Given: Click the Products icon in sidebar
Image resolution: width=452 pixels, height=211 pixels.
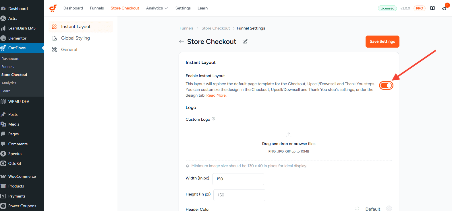Looking at the screenshot, I should (3, 186).
